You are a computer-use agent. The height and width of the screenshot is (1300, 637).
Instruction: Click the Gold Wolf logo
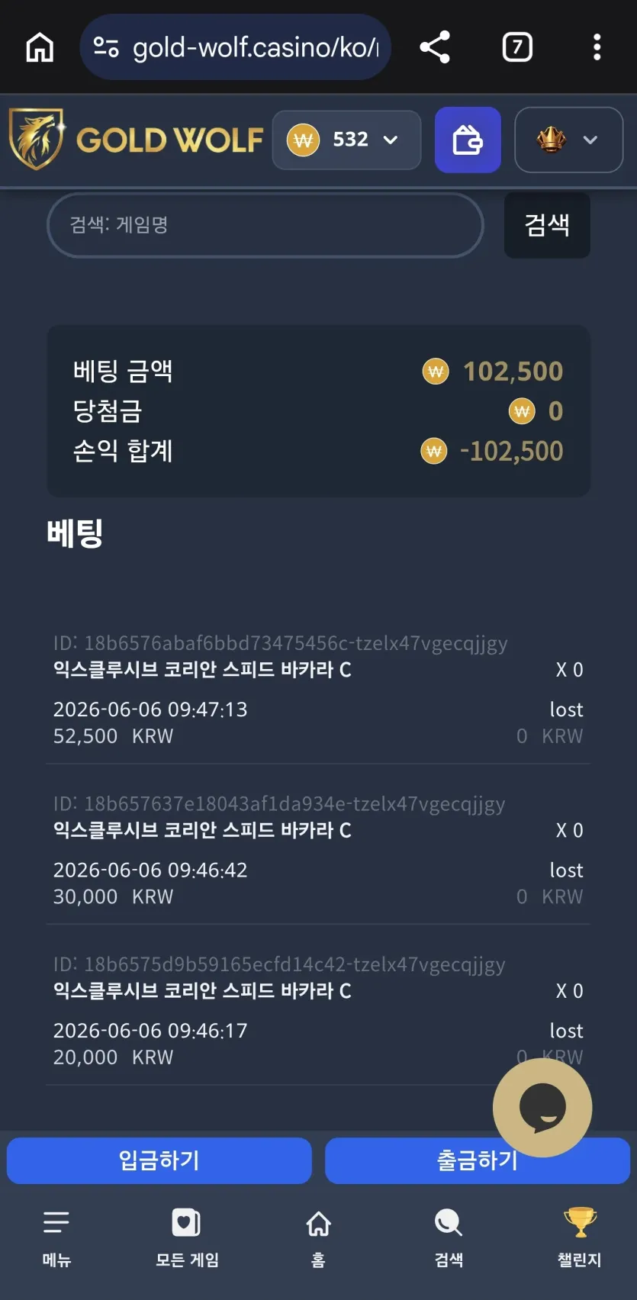point(136,139)
